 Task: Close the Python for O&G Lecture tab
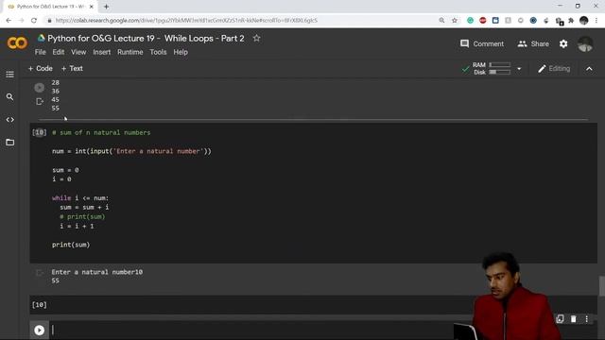pyautogui.click(x=92, y=7)
